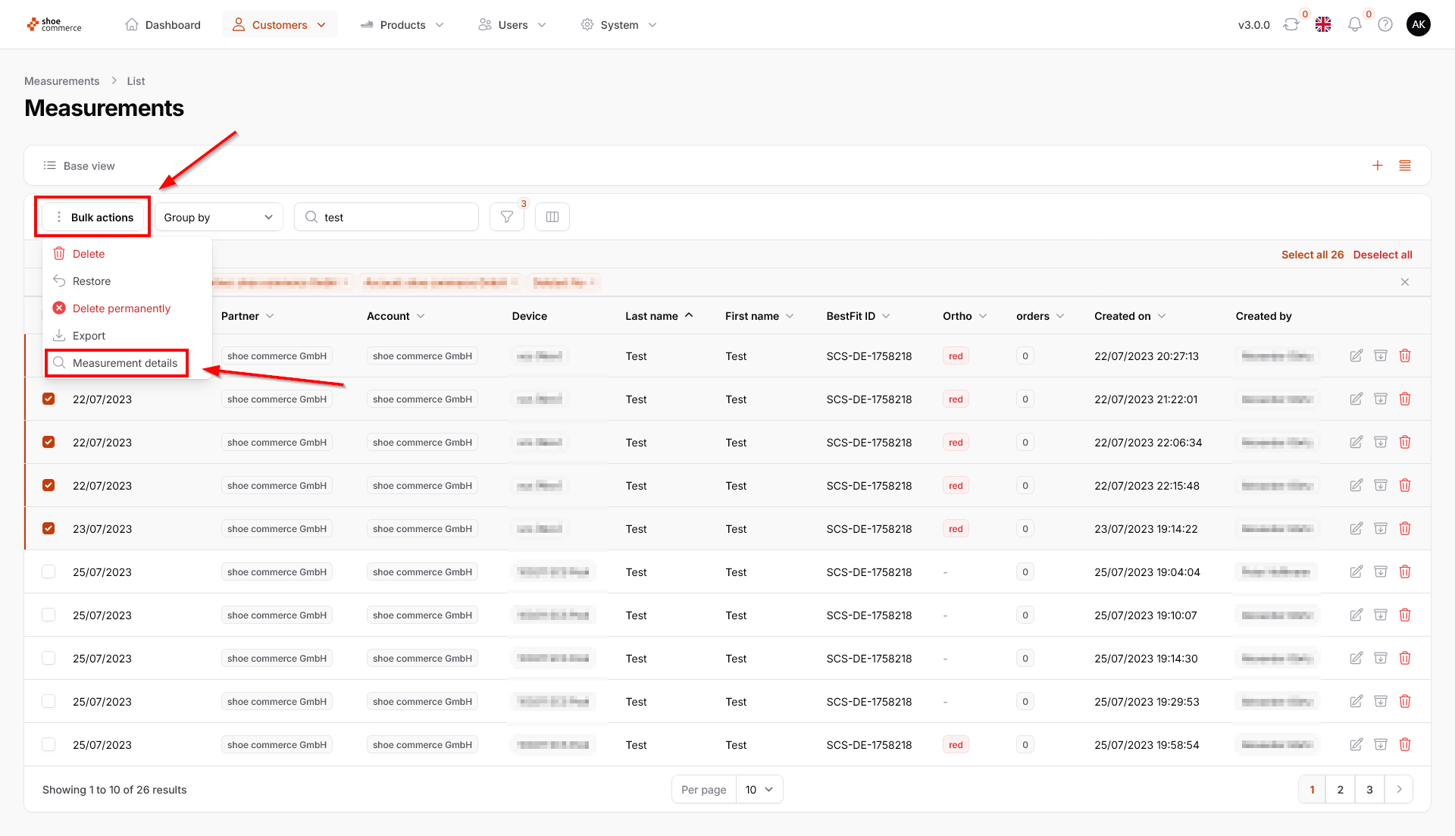The image size is (1455, 836).
Task: Select Export in bulk actions menu
Action: (x=89, y=336)
